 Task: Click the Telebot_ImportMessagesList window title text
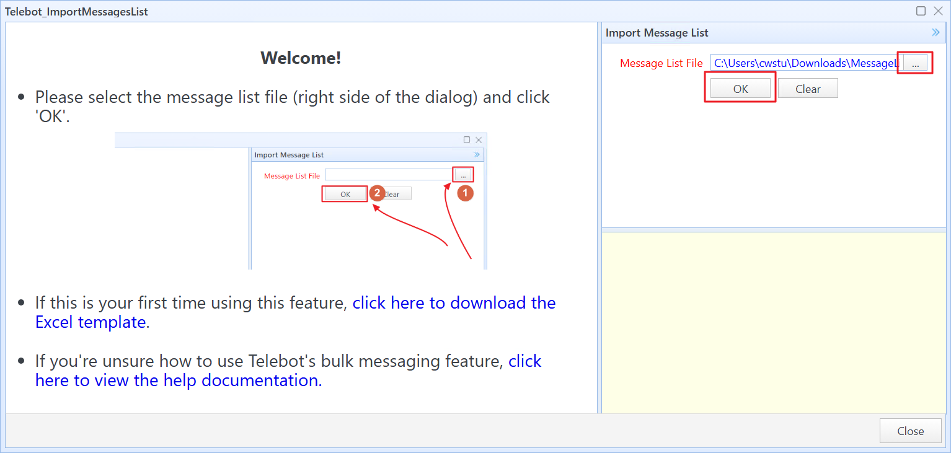[x=76, y=11]
